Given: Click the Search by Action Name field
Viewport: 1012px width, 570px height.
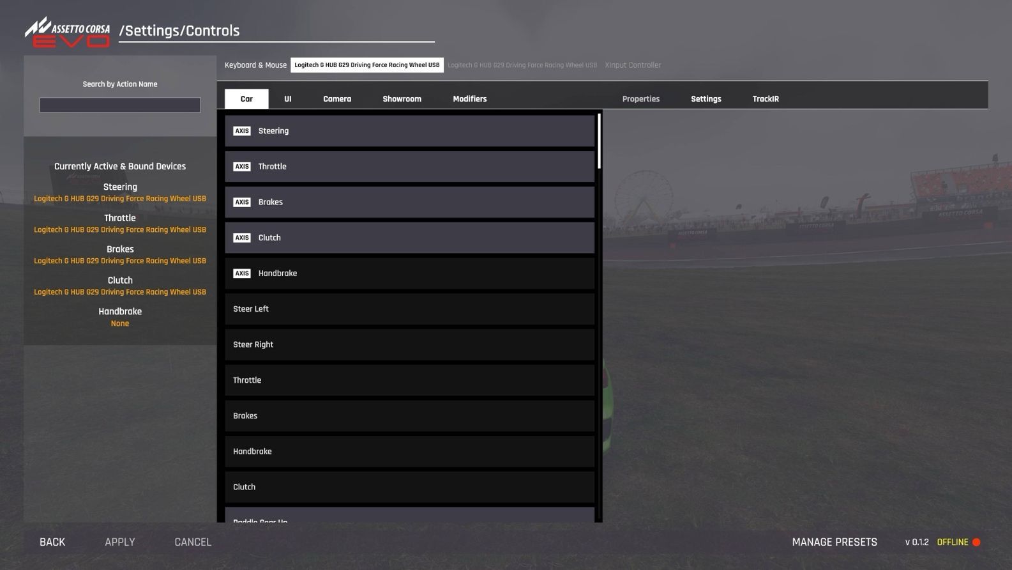Looking at the screenshot, I should click(120, 105).
